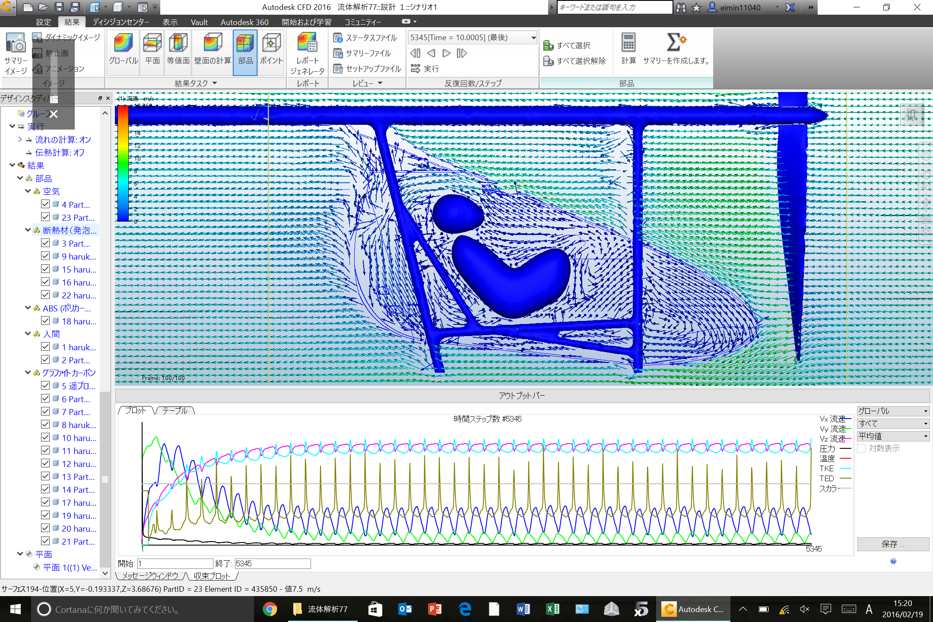Open the 平均値 dropdown

point(893,436)
